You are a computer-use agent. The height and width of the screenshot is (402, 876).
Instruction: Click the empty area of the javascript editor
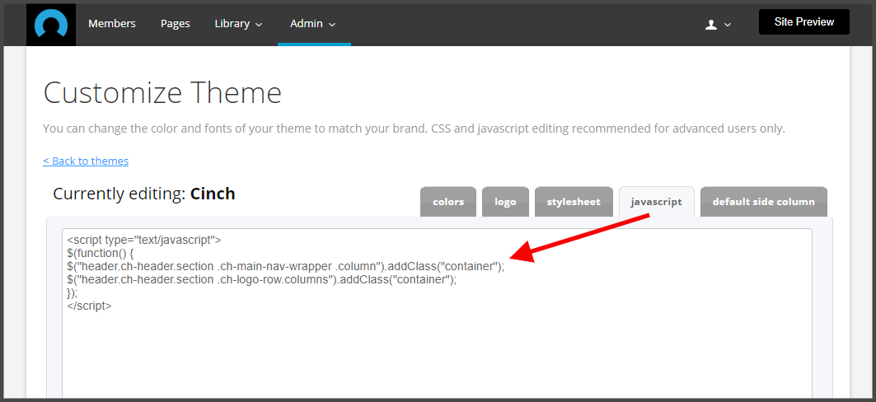coord(437,358)
